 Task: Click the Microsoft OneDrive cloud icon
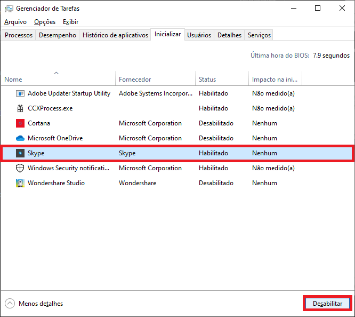click(20, 138)
